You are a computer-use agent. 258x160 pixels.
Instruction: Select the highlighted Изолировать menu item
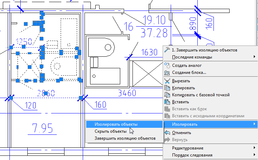point(210,124)
